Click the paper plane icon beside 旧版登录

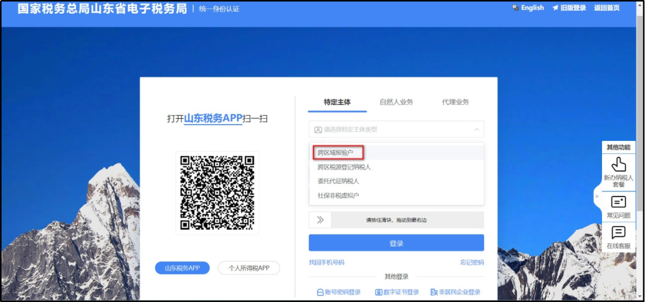(x=555, y=8)
